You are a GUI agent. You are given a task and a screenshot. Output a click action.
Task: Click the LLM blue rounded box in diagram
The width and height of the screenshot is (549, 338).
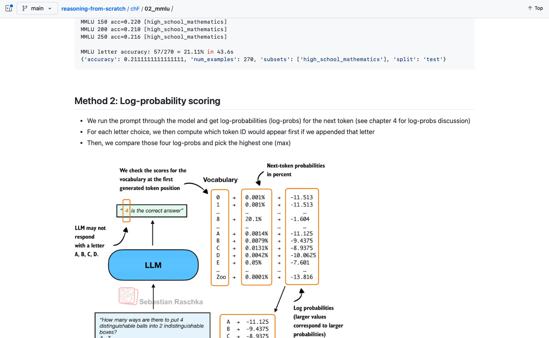153,265
